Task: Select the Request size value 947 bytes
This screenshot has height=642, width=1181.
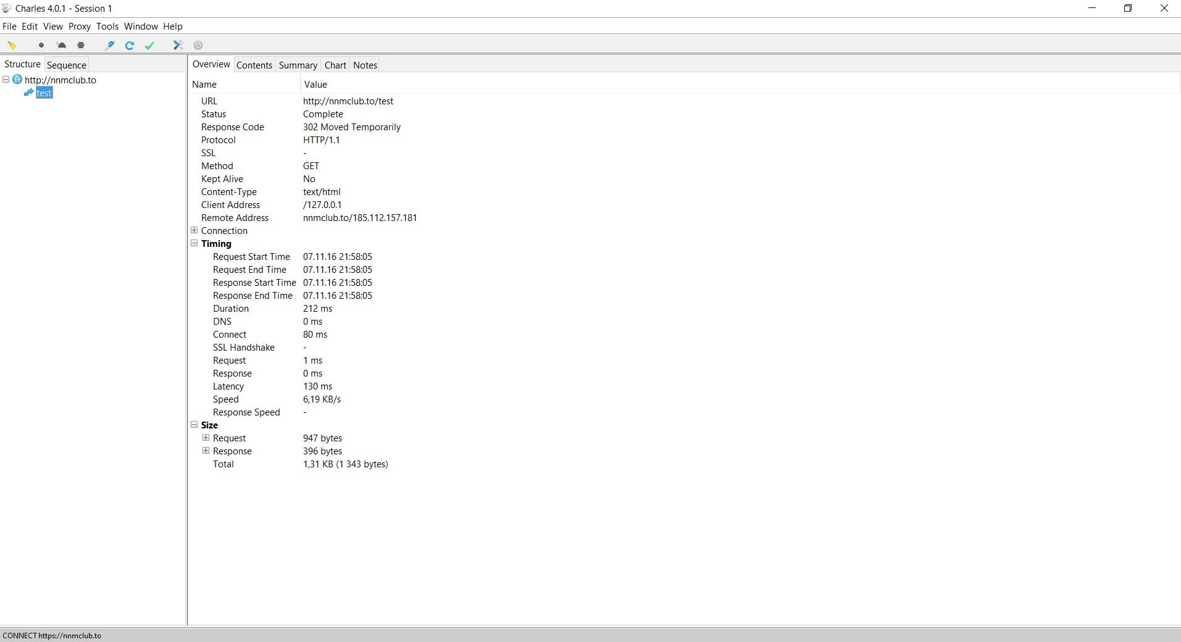Action: [322, 438]
